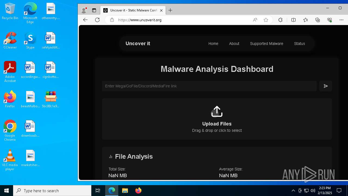Viewport: 348px width, 196px height.
Task: Open the notification center
Action: [339, 191]
